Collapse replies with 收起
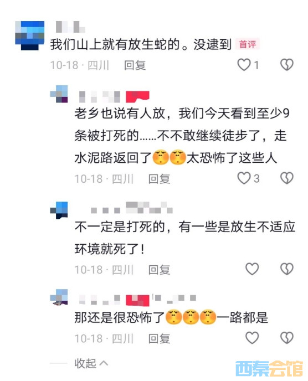The height and width of the screenshot is (381, 308). tap(91, 363)
